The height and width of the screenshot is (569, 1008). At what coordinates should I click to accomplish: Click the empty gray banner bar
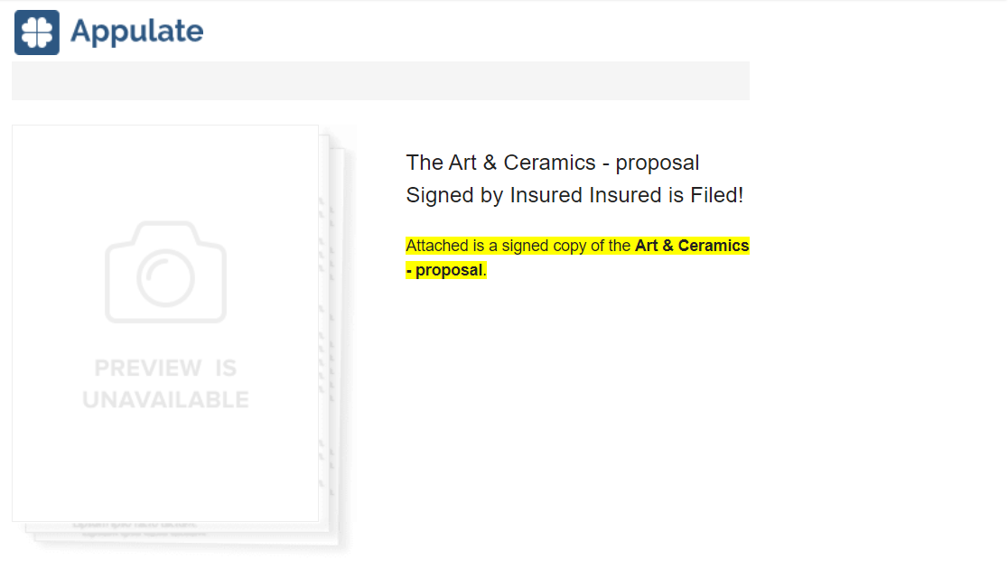point(380,81)
